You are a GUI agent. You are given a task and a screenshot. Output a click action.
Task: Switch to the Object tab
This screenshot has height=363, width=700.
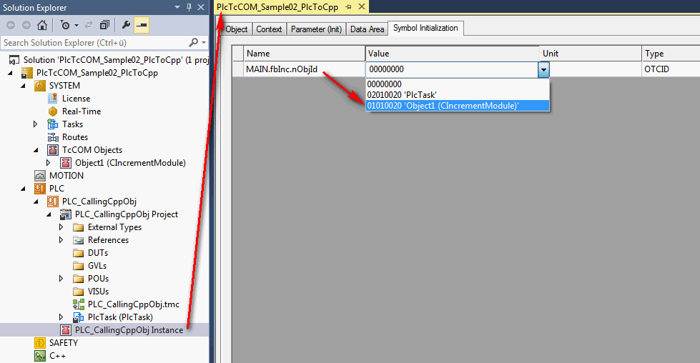tap(236, 29)
